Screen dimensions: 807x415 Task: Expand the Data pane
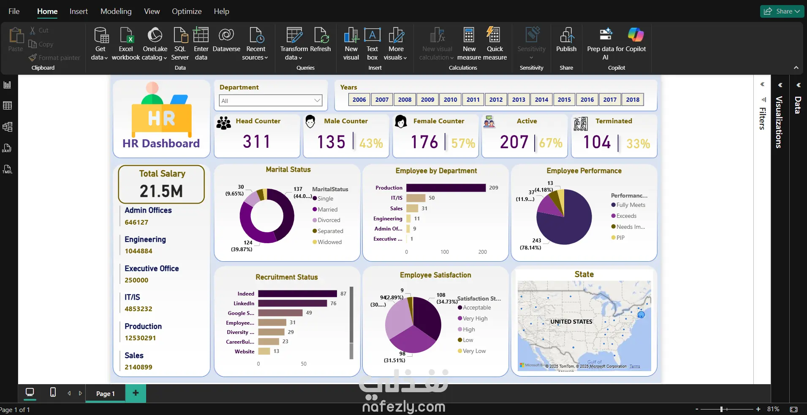pos(798,85)
